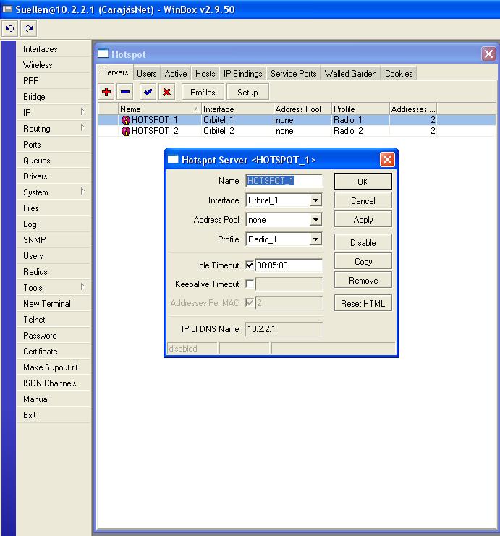Click the Reset HTML button

click(x=363, y=303)
